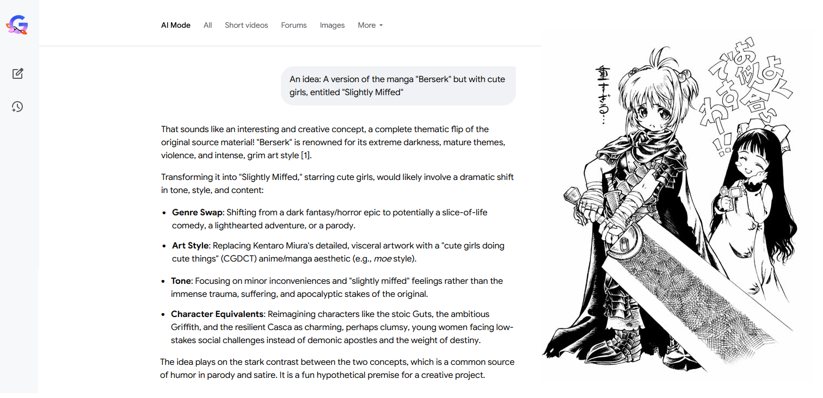Click the line starting "Griffith, and the resilient Casca"
The width and height of the screenshot is (823, 398).
tap(342, 327)
